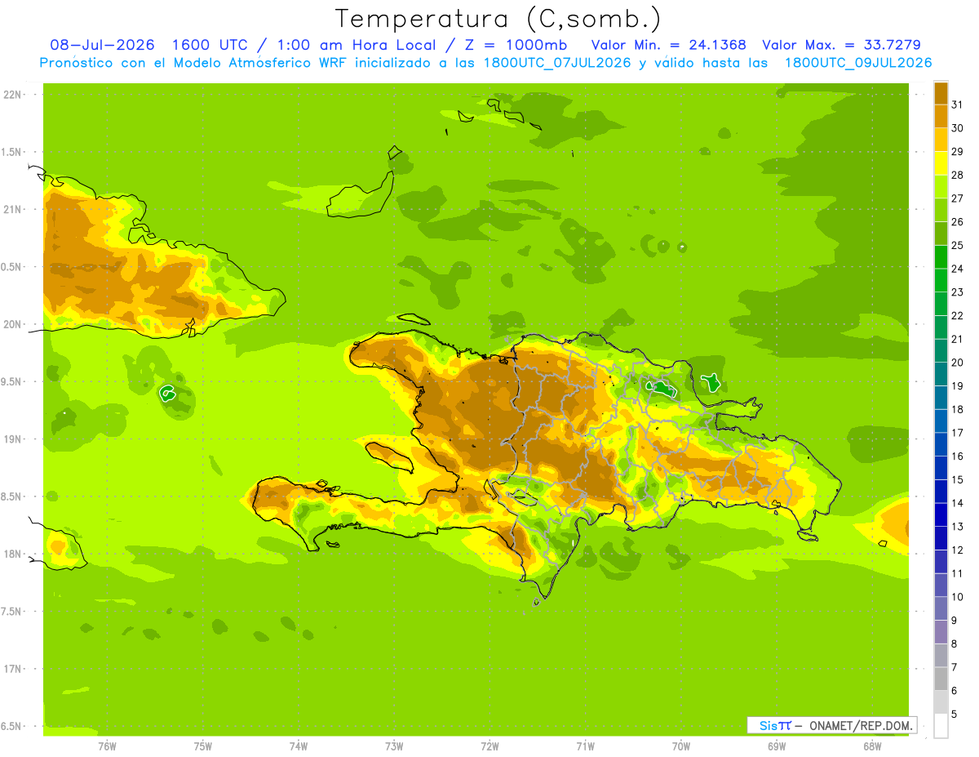Click the '21N' latitude label
979x757 pixels.
point(11,209)
